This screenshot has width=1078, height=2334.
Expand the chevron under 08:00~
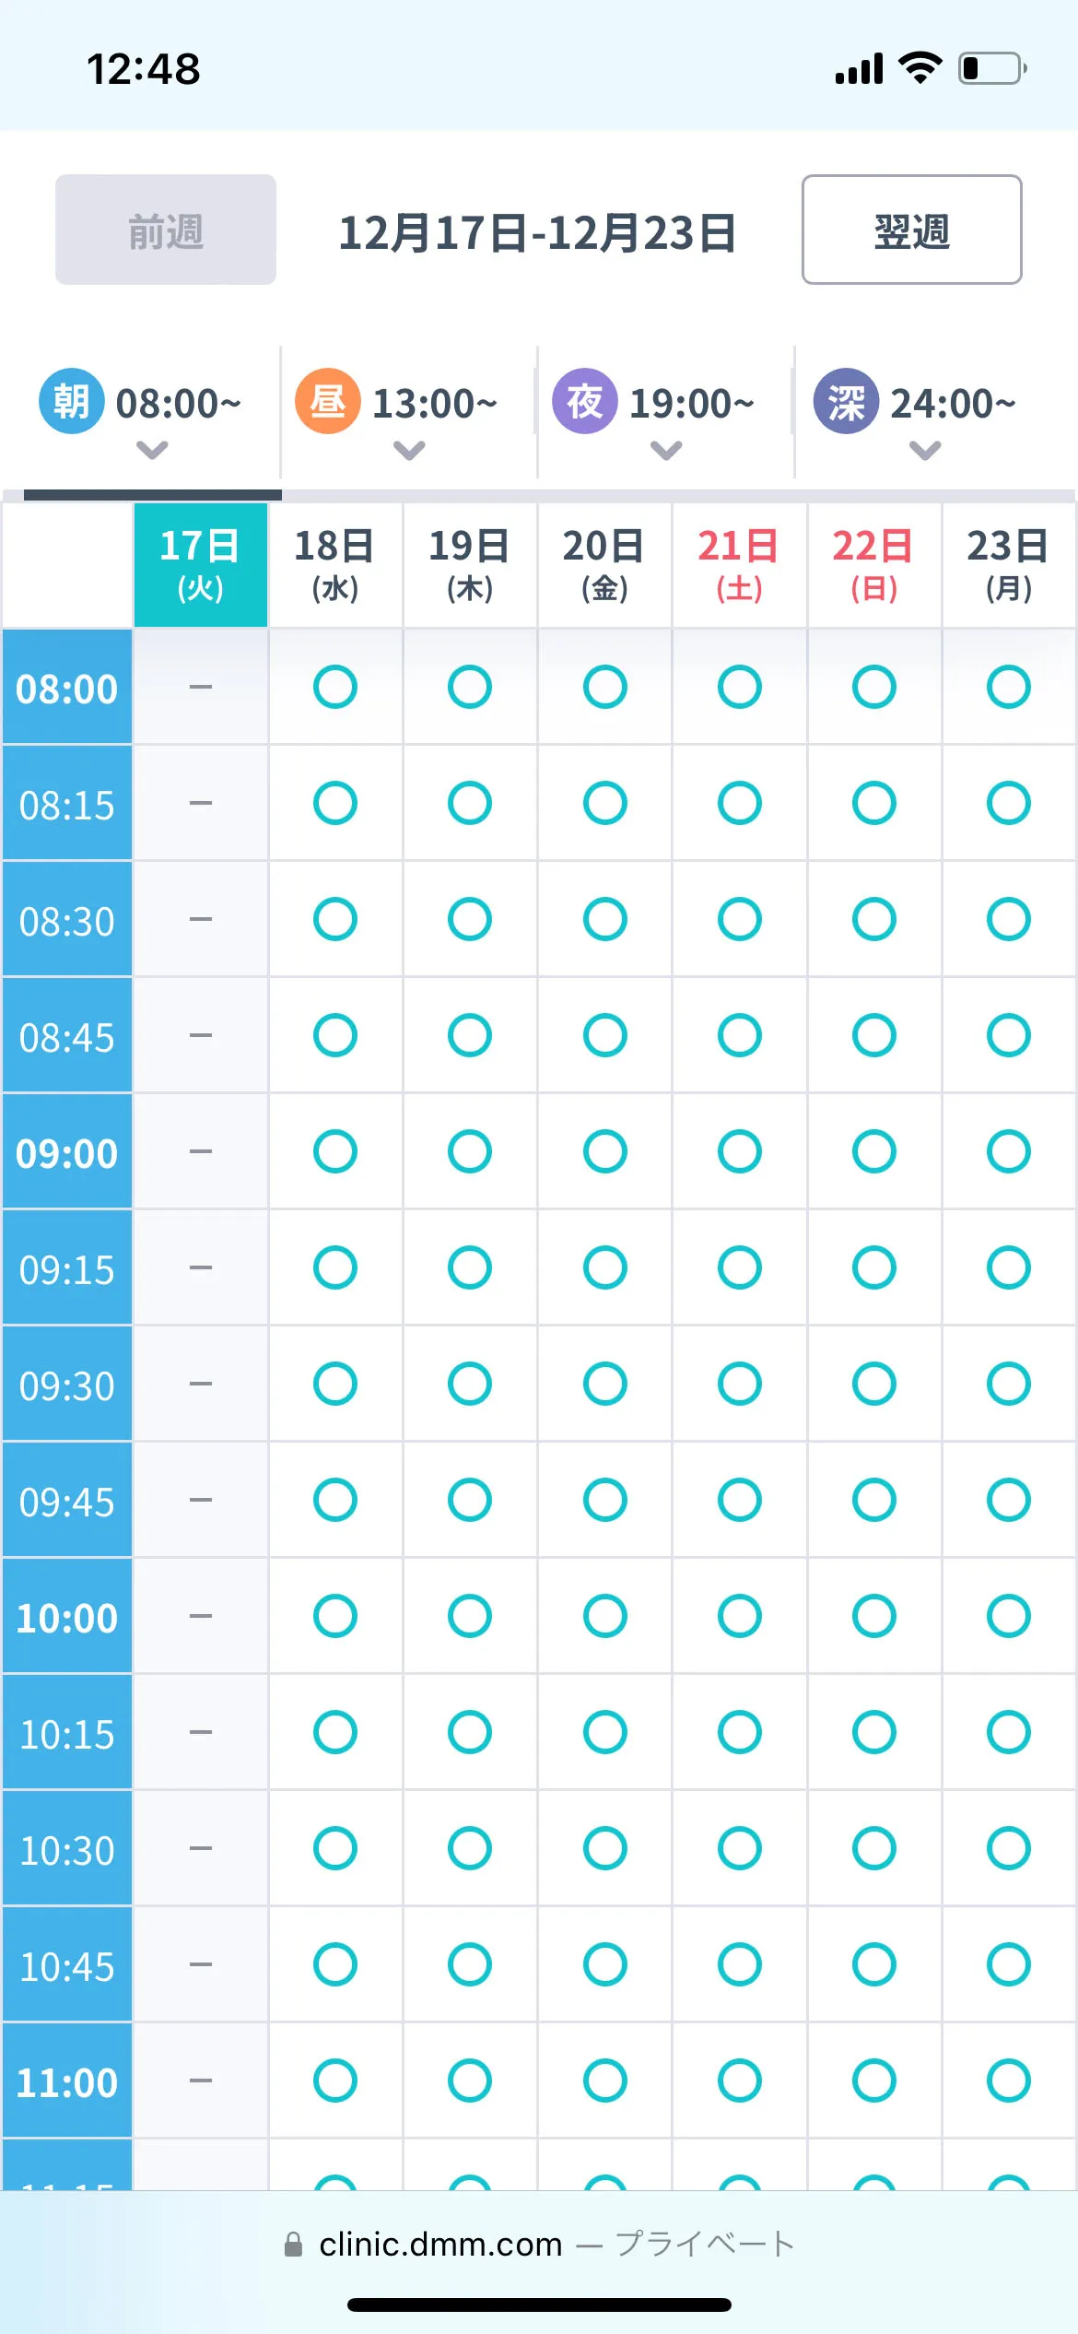(x=152, y=450)
